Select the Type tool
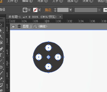This screenshot has width=107, height=92. pos(1,55)
